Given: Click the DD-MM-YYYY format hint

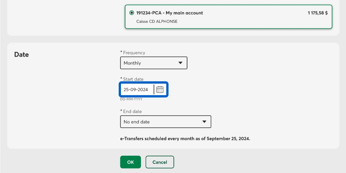Looking at the screenshot, I should click(131, 99).
